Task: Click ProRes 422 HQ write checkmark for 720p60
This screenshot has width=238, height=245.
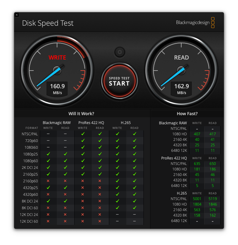Action: (83, 141)
